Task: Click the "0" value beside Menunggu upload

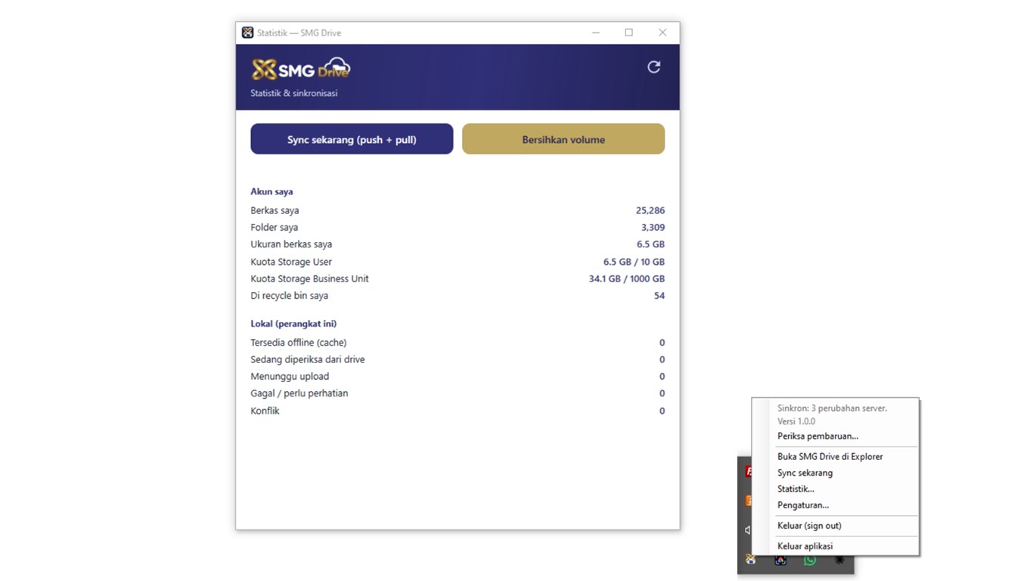Action: (x=662, y=376)
